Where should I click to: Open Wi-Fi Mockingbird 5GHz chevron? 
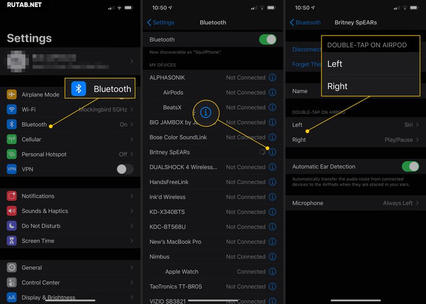point(132,110)
